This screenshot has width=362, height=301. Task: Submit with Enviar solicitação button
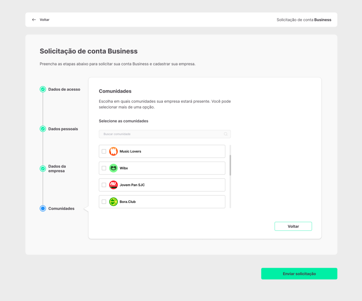click(x=299, y=274)
